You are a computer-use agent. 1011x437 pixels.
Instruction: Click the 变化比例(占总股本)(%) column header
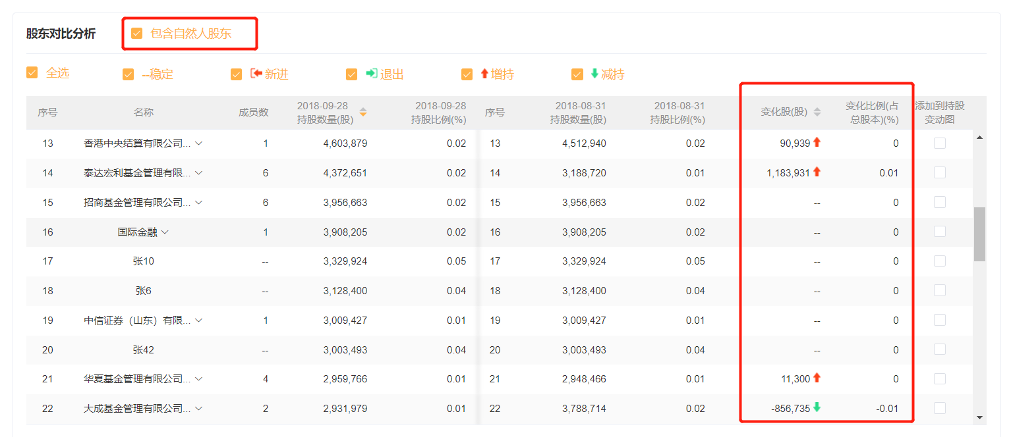point(872,113)
